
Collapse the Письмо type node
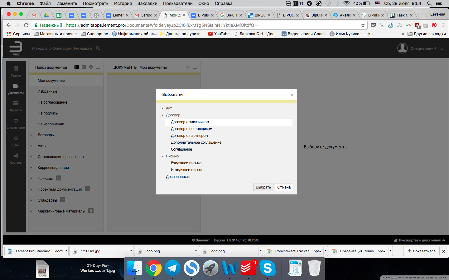point(162,156)
